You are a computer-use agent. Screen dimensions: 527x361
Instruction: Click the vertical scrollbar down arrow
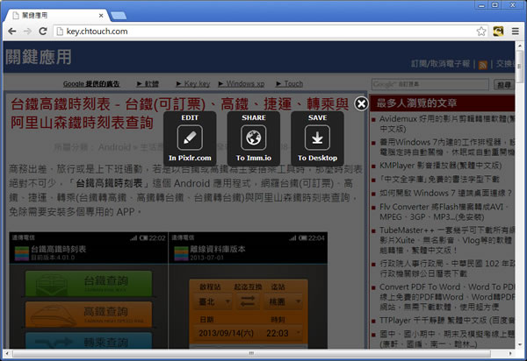pos(520,344)
